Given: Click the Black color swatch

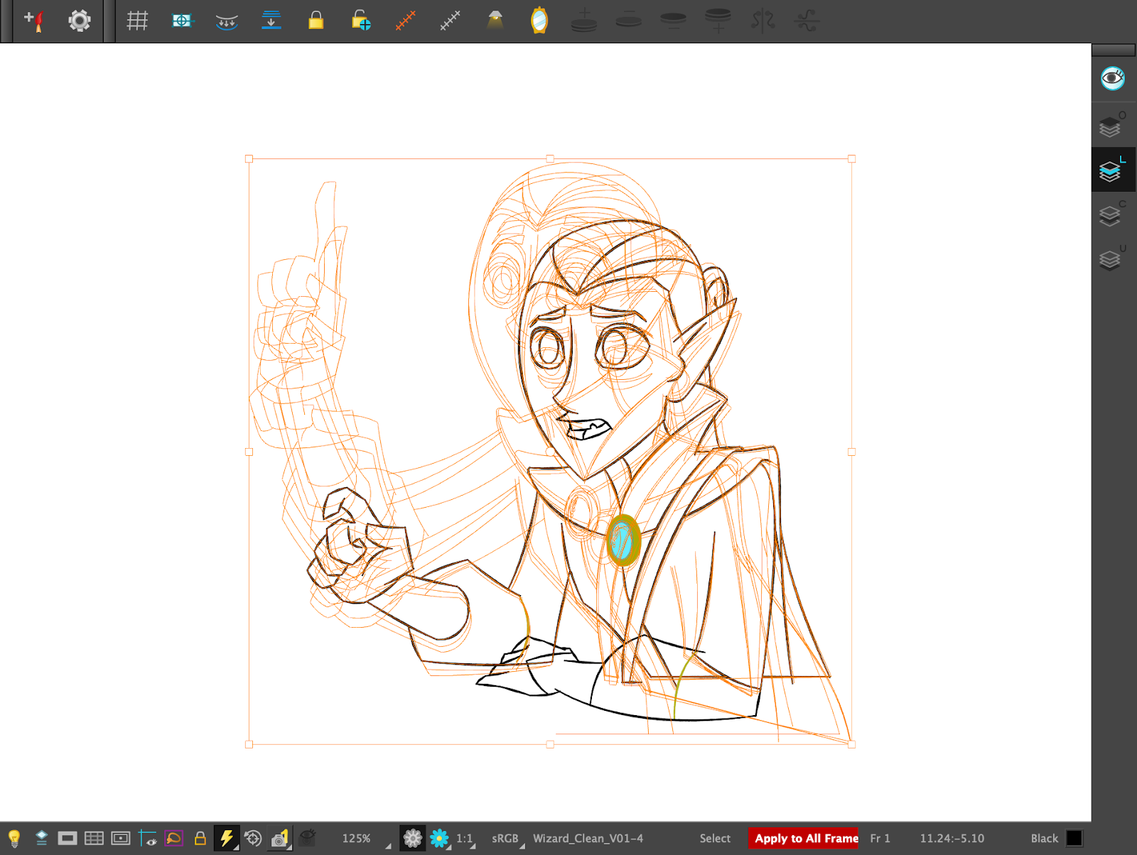Looking at the screenshot, I should [1074, 839].
